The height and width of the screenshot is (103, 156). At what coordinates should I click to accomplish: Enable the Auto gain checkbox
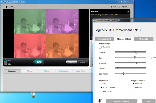point(150,58)
